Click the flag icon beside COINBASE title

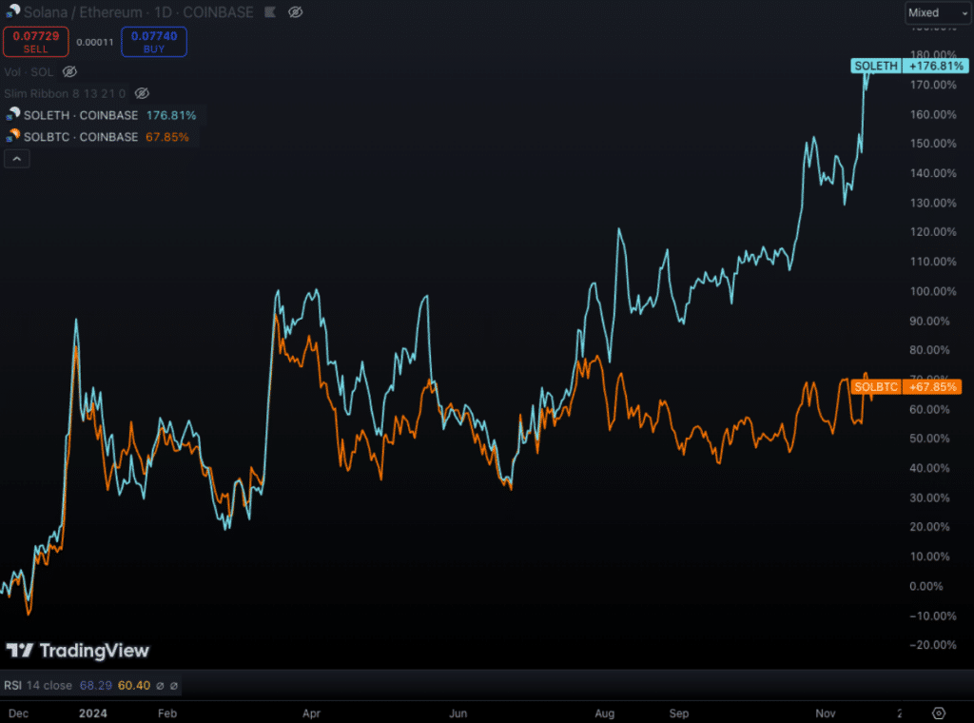click(x=270, y=11)
